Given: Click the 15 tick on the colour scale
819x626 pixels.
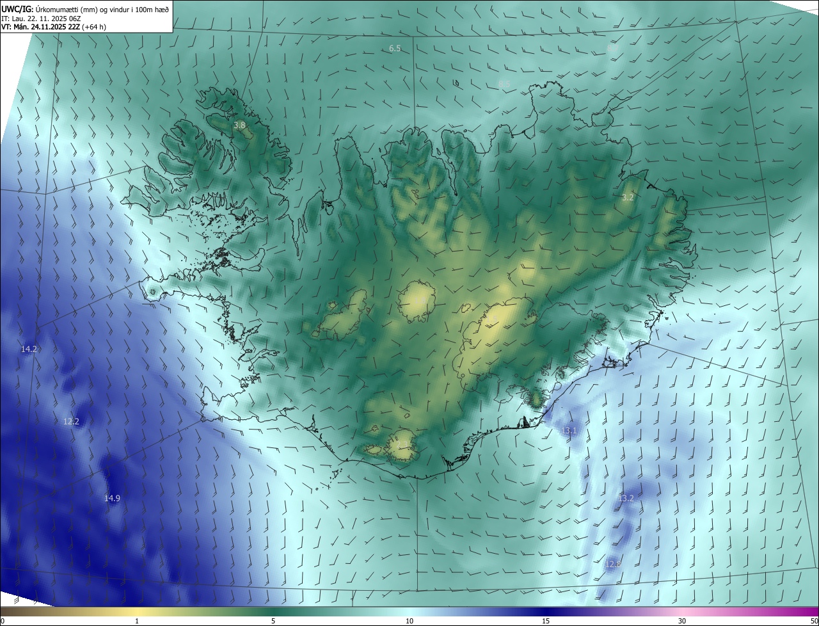Looking at the screenshot, I should pyautogui.click(x=546, y=621).
